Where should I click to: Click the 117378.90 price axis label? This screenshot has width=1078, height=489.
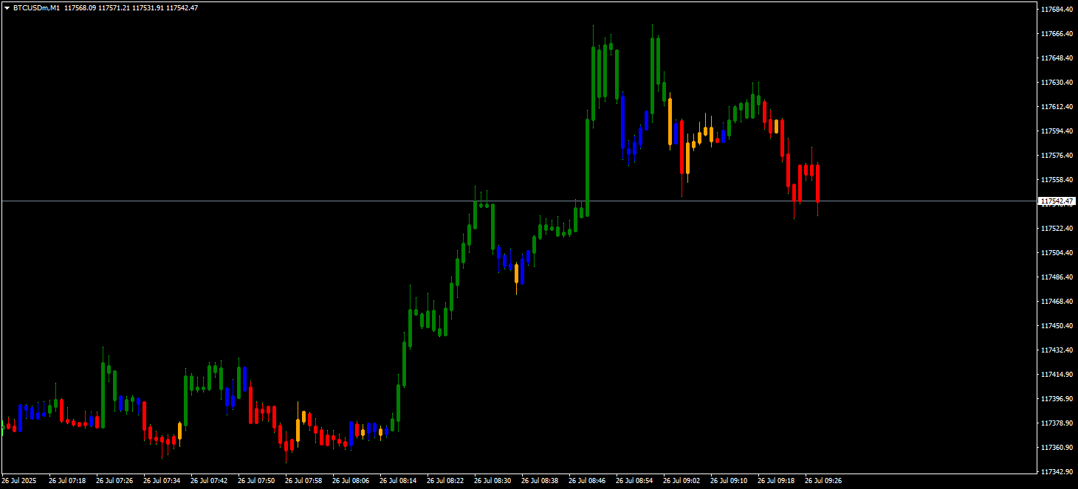pyautogui.click(x=1057, y=423)
